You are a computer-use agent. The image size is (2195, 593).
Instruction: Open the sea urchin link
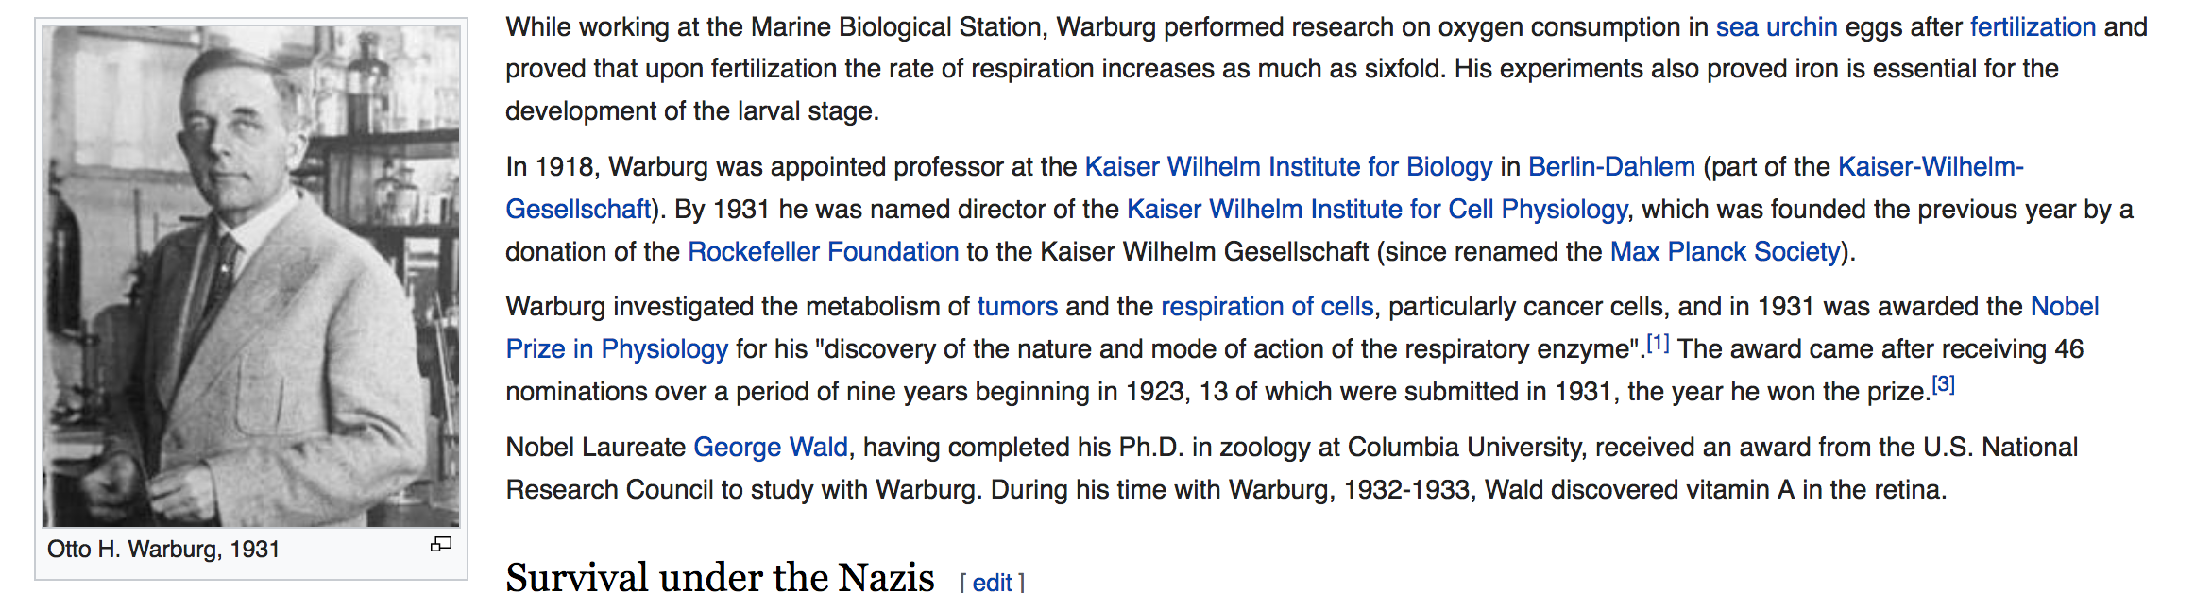click(x=1777, y=27)
